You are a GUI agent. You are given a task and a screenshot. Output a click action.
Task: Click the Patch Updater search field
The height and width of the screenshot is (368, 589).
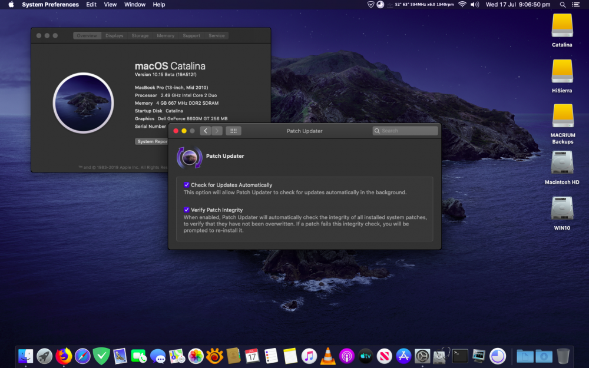[x=405, y=131]
